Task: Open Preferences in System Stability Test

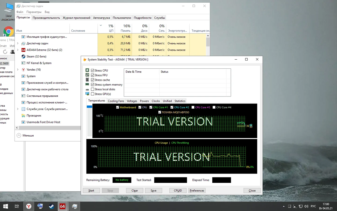Action: click(x=197, y=190)
